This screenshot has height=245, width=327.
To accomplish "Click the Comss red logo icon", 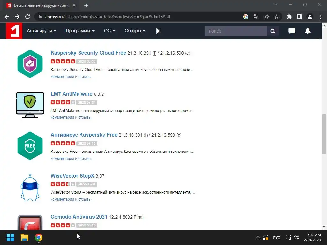I will (x=14, y=31).
